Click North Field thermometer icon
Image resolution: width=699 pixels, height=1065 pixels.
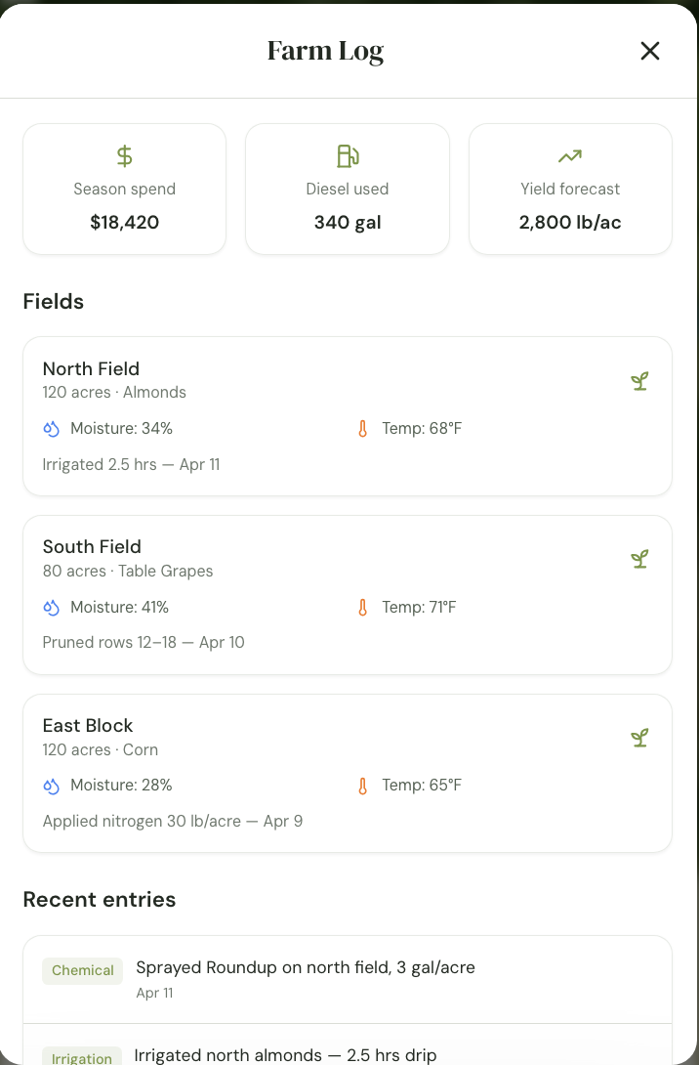tap(363, 429)
